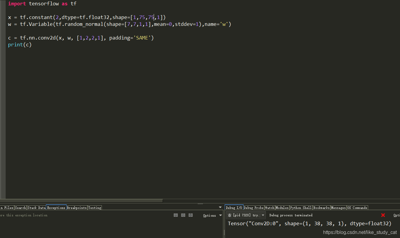The width and height of the screenshot is (400, 238).
Task: Click the third exception navigation icon
Action: [191, 215]
